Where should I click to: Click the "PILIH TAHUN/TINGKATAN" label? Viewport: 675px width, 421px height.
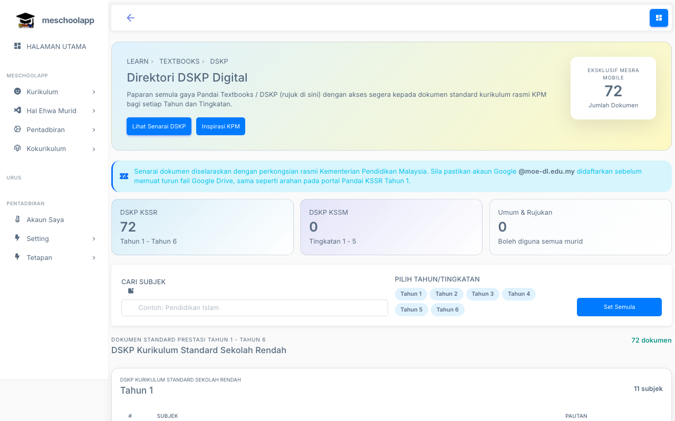437,279
